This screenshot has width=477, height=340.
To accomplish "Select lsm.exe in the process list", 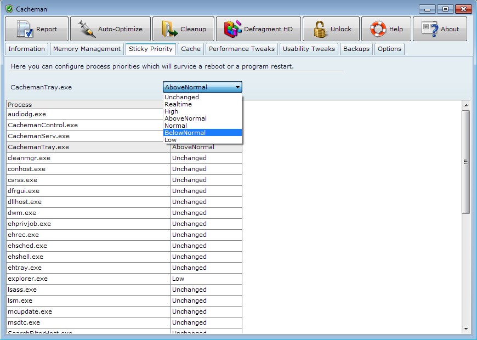I will [x=88, y=301].
